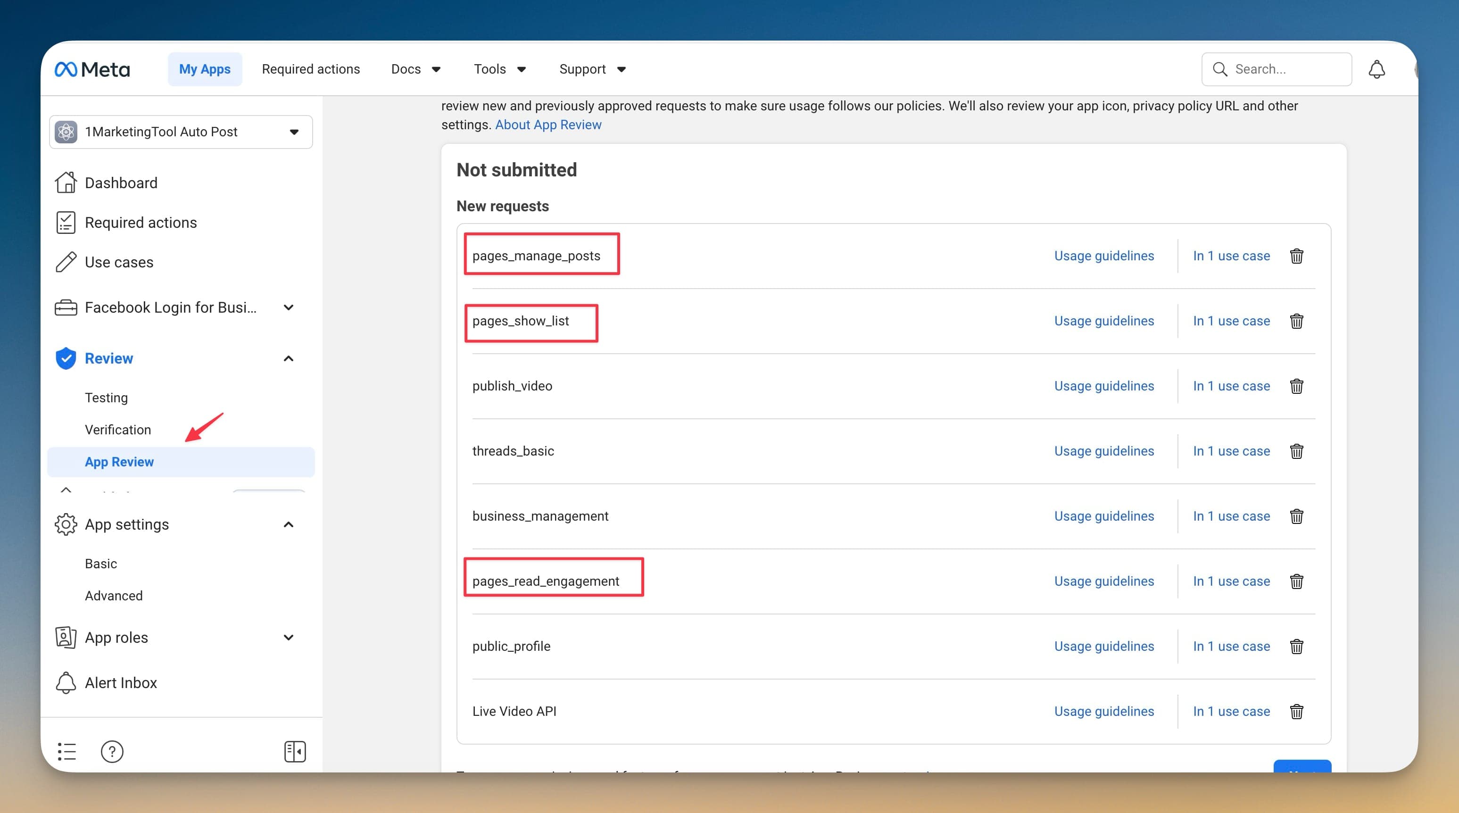Open Required actions in top navigation

[x=310, y=69]
